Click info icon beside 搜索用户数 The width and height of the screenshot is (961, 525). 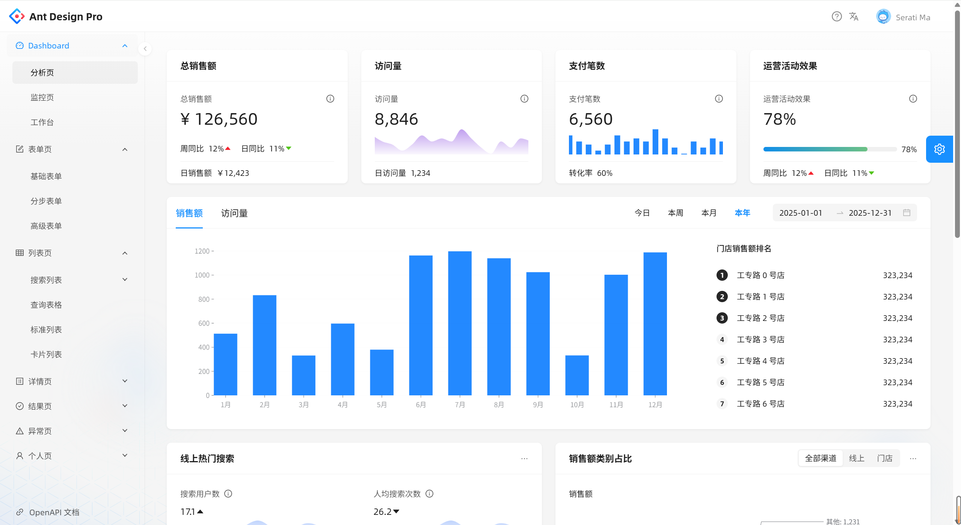pos(228,493)
